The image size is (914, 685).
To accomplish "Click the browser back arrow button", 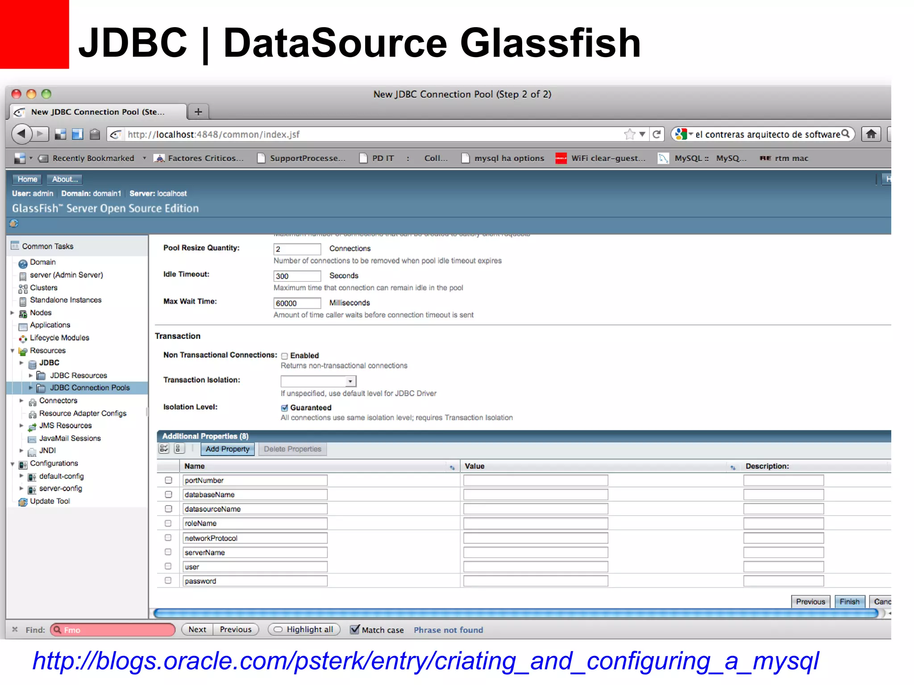I will [21, 134].
